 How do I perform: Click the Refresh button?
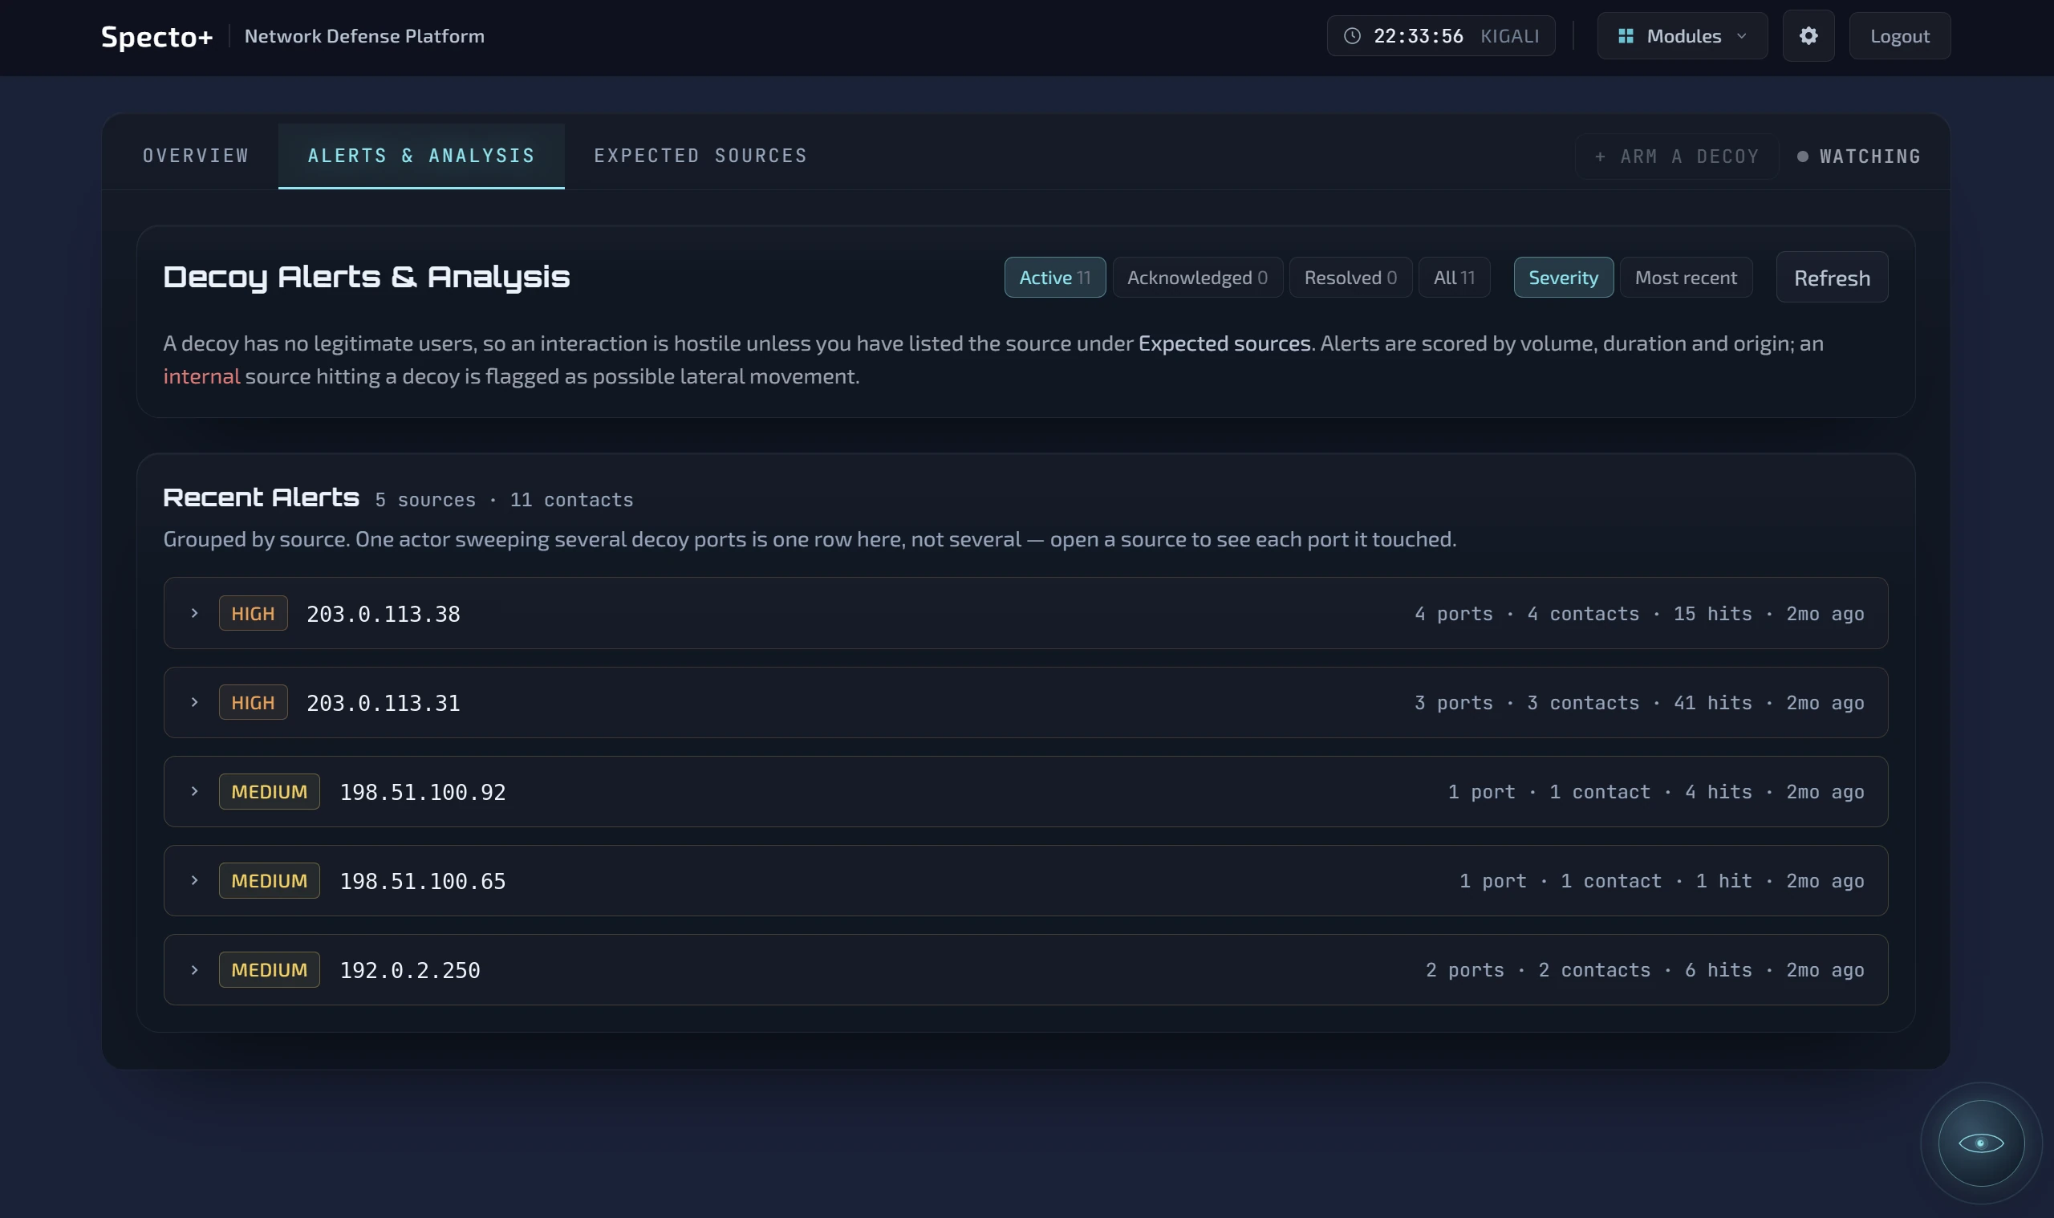click(x=1832, y=278)
